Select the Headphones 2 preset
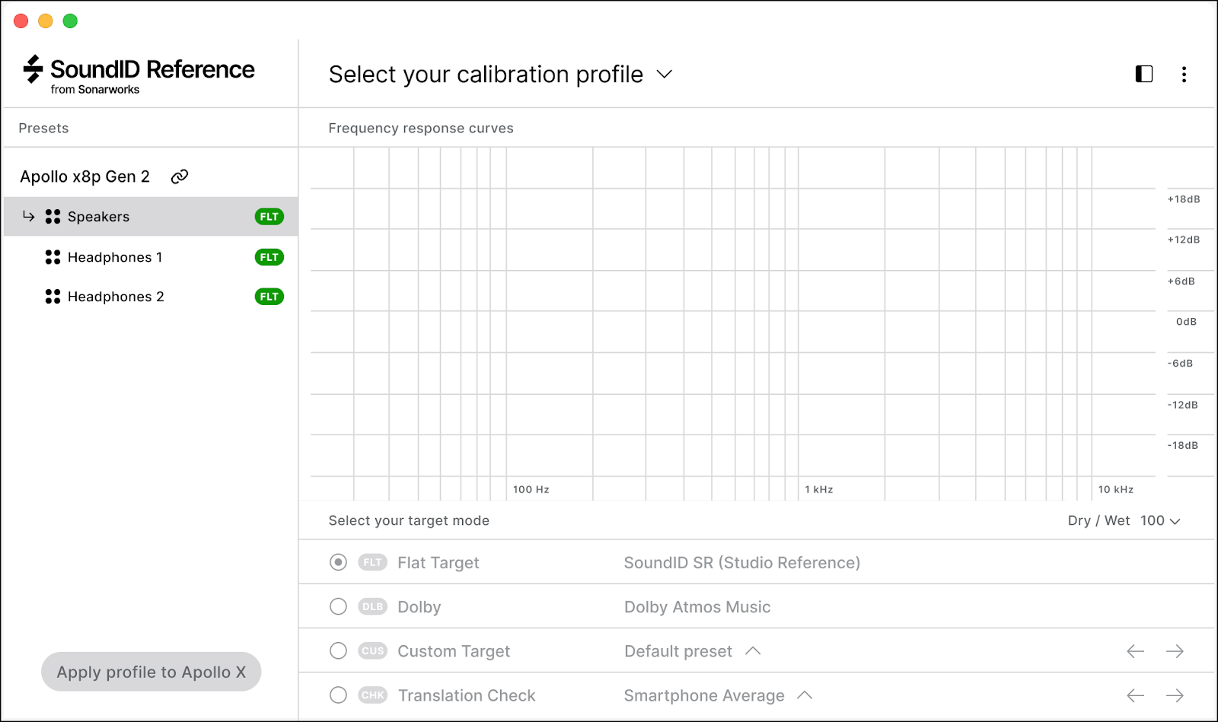 (x=116, y=297)
